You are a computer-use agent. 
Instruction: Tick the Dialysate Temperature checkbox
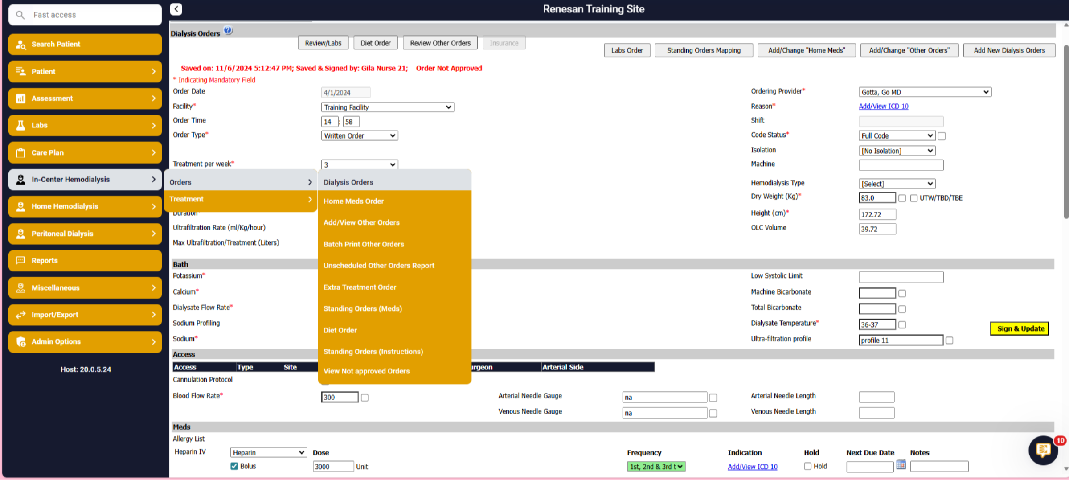click(902, 325)
